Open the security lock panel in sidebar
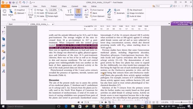The height and width of the screenshot is (109, 193). (x=4, y=64)
